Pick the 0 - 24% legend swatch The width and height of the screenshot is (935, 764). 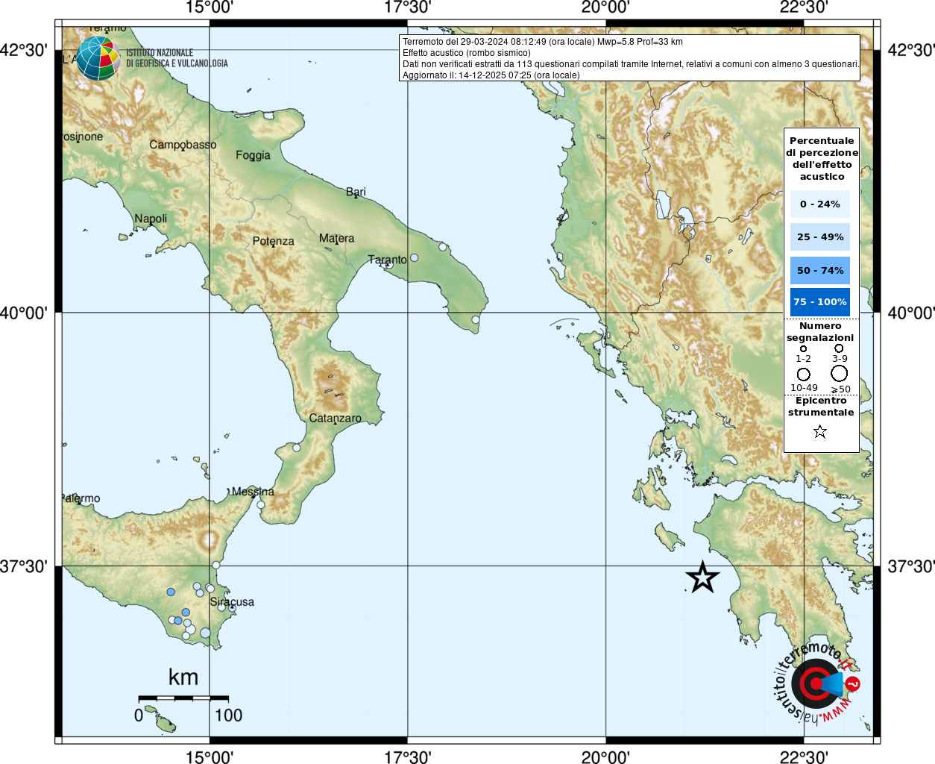click(819, 204)
